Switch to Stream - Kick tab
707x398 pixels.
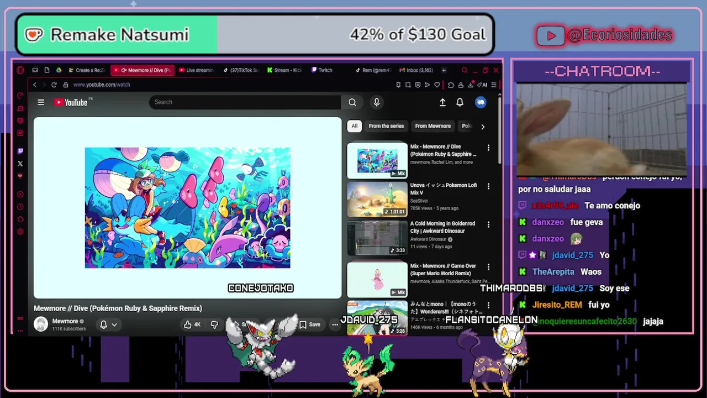[x=284, y=70]
